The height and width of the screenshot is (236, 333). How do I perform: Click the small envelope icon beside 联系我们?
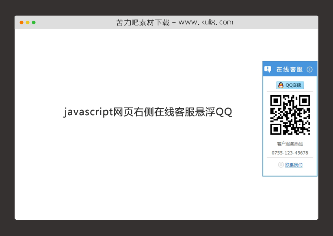pos(281,165)
